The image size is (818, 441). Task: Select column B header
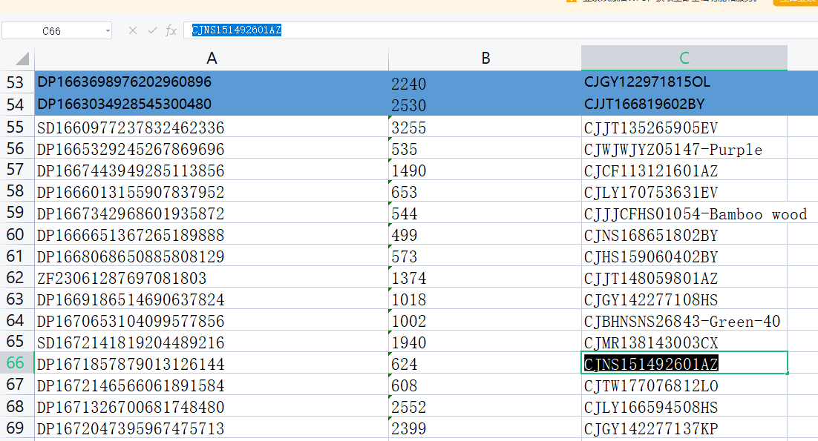pyautogui.click(x=485, y=59)
